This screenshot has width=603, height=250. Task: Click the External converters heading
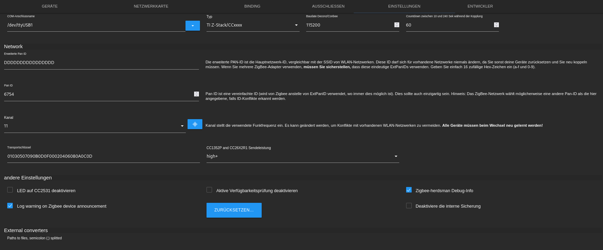point(26,230)
